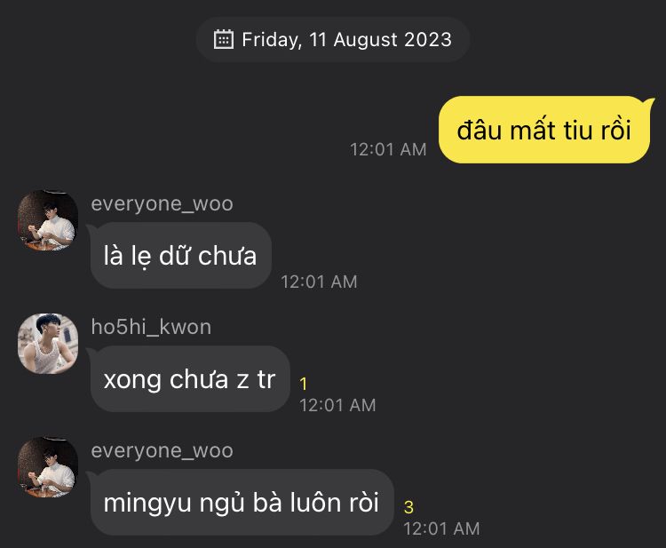
Task: Click the ho5hi_kwon username label
Action: point(151,327)
